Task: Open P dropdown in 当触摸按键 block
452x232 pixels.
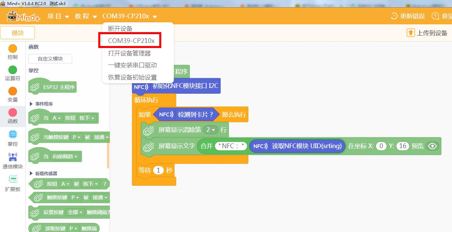Action: pyautogui.click(x=76, y=137)
